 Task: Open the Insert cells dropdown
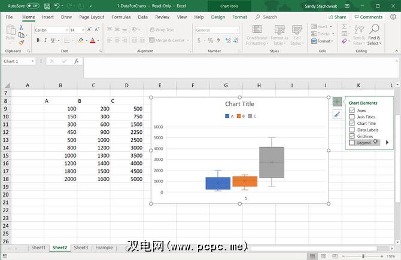tap(331, 26)
